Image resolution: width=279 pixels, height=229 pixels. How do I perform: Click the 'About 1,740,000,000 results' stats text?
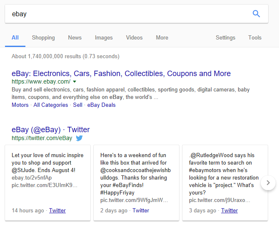point(65,57)
